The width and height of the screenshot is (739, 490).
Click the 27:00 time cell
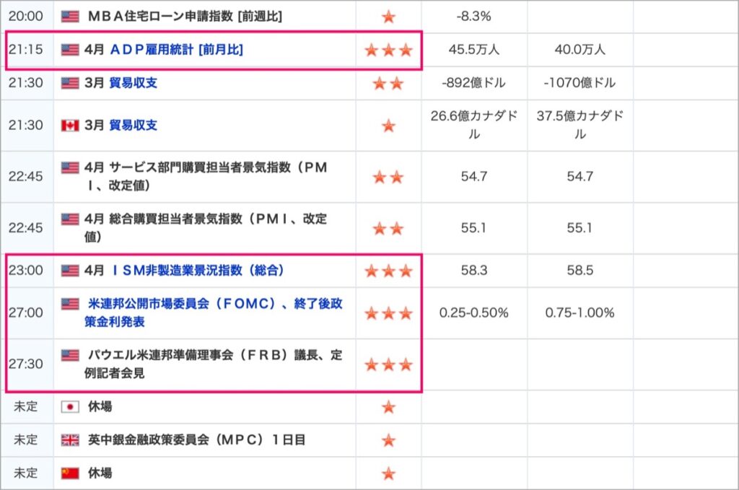pos(25,313)
